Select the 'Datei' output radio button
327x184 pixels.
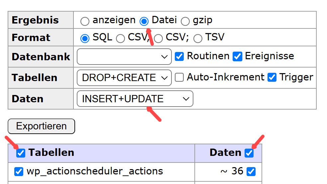coord(144,21)
